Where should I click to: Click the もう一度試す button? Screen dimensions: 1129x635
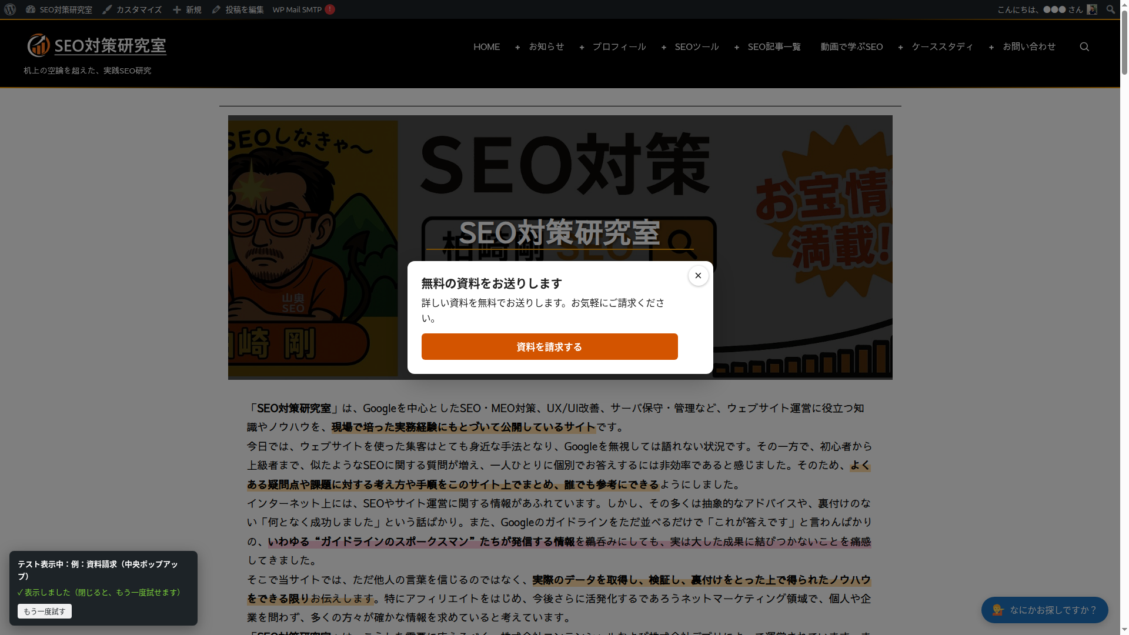45,611
